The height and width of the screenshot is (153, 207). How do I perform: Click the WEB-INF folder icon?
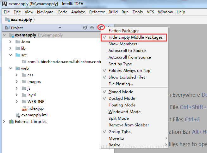pyautogui.click(x=24, y=102)
